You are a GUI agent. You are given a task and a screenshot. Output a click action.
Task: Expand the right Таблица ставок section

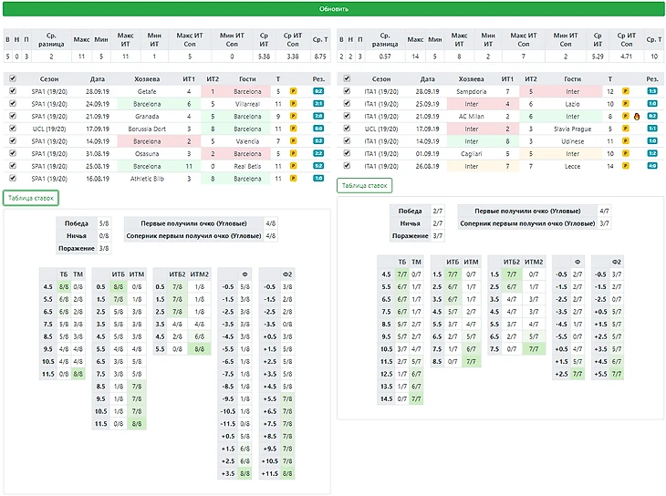[363, 185]
